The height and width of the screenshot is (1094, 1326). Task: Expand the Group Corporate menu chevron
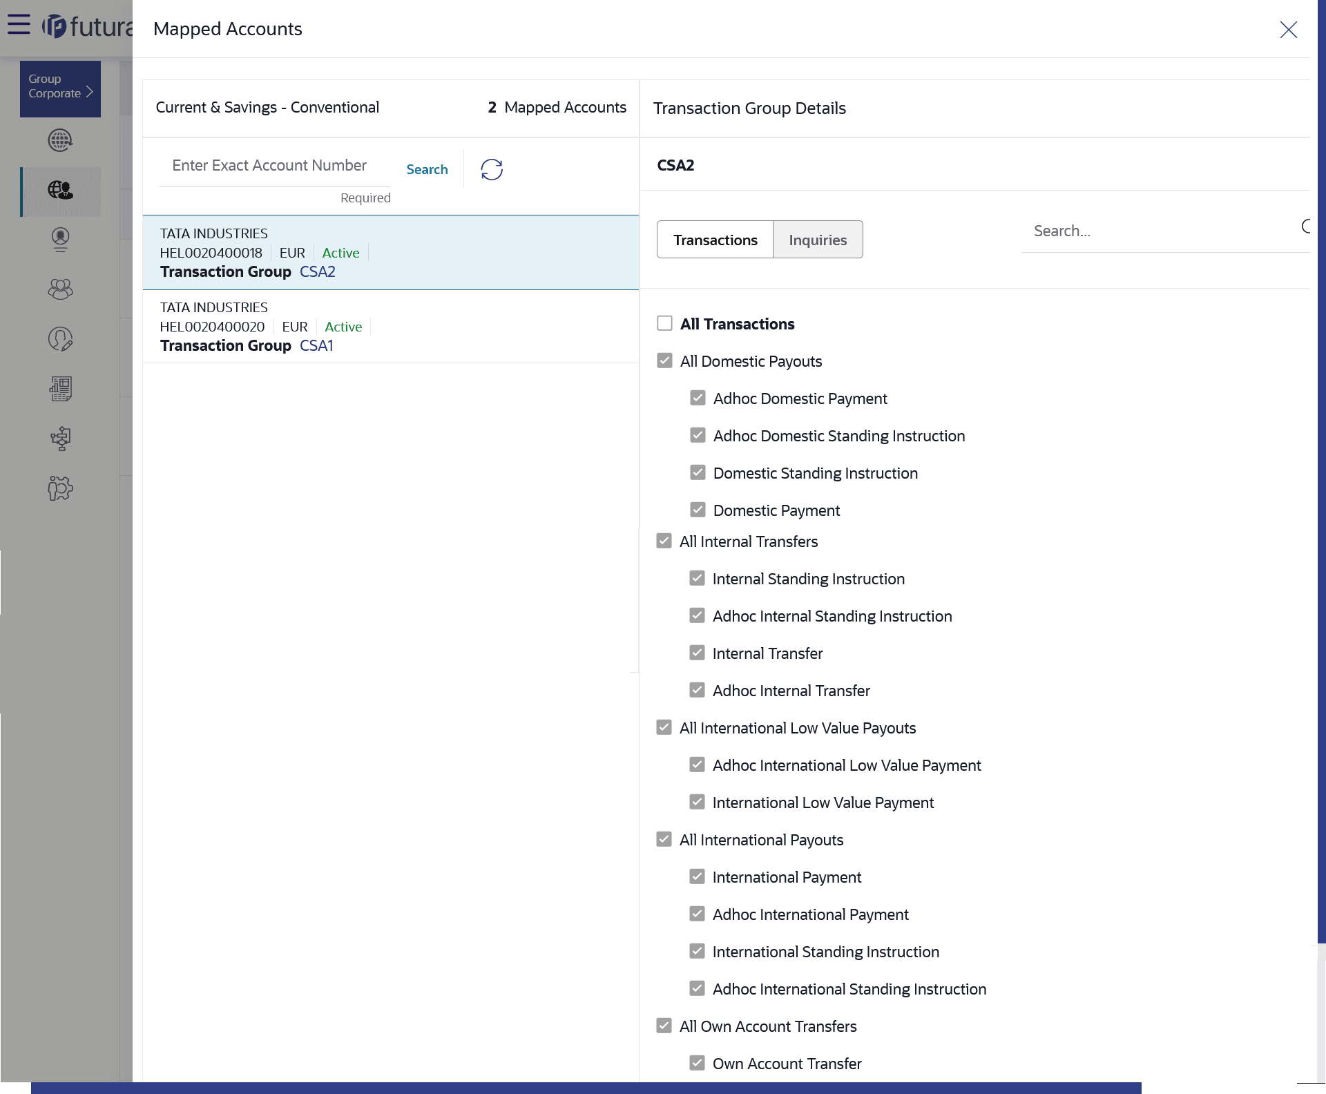(89, 92)
